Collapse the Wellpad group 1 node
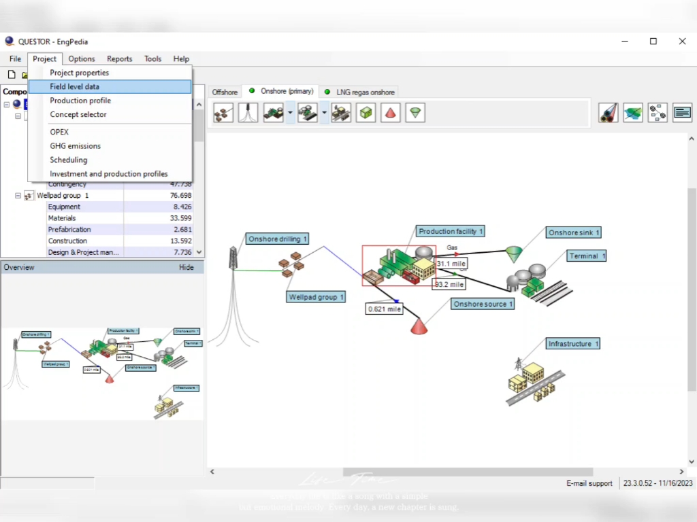The height and width of the screenshot is (522, 697). click(x=18, y=195)
